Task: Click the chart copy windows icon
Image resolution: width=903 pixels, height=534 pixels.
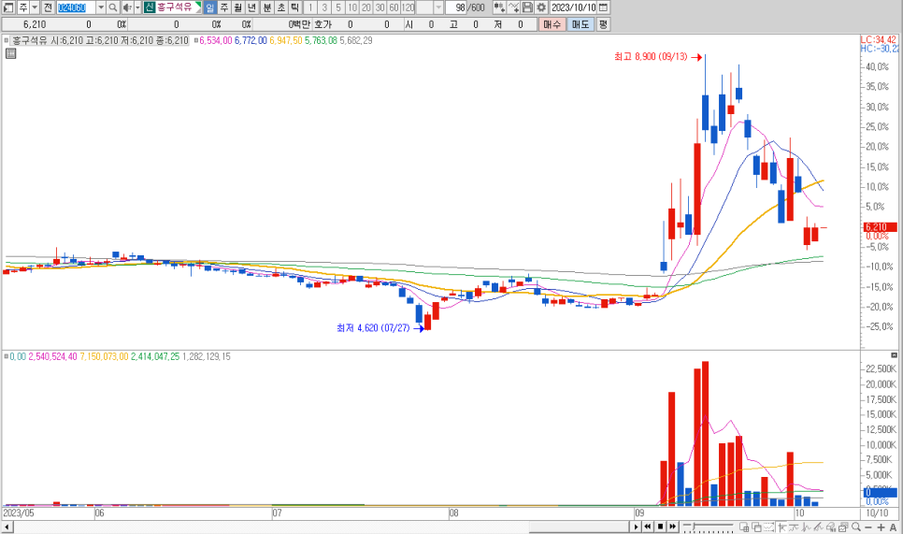Action: pyautogui.click(x=843, y=527)
